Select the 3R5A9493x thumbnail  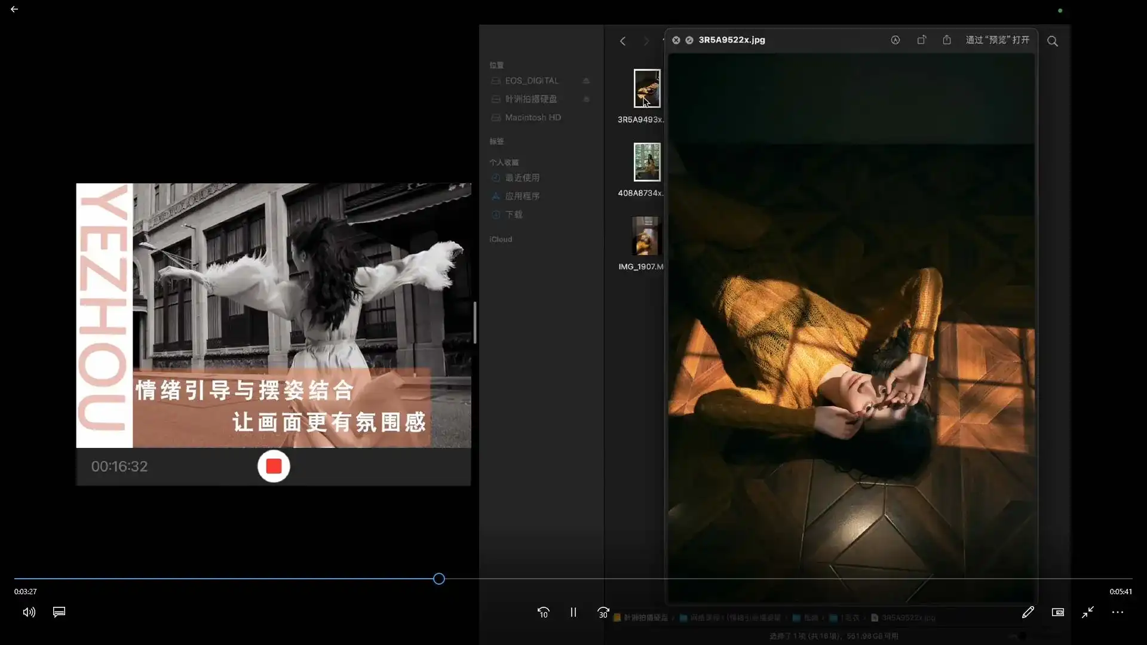coord(647,88)
